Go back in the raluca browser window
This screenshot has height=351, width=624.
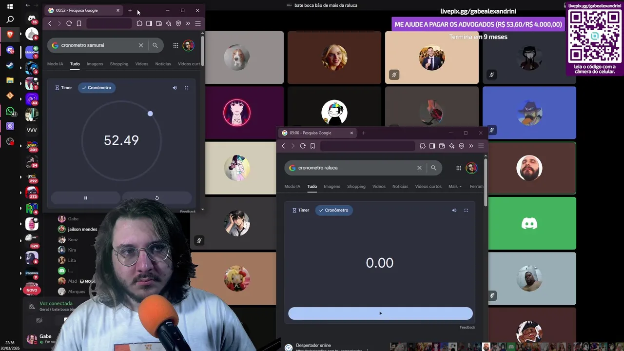(283, 146)
